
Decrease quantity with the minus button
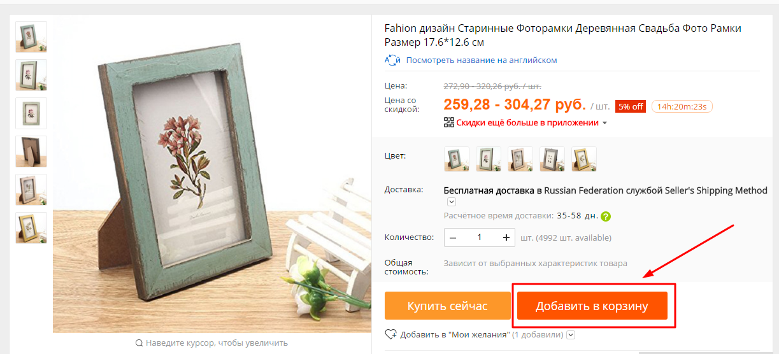coord(453,237)
